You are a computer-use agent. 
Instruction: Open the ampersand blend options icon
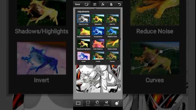coord(111,4)
